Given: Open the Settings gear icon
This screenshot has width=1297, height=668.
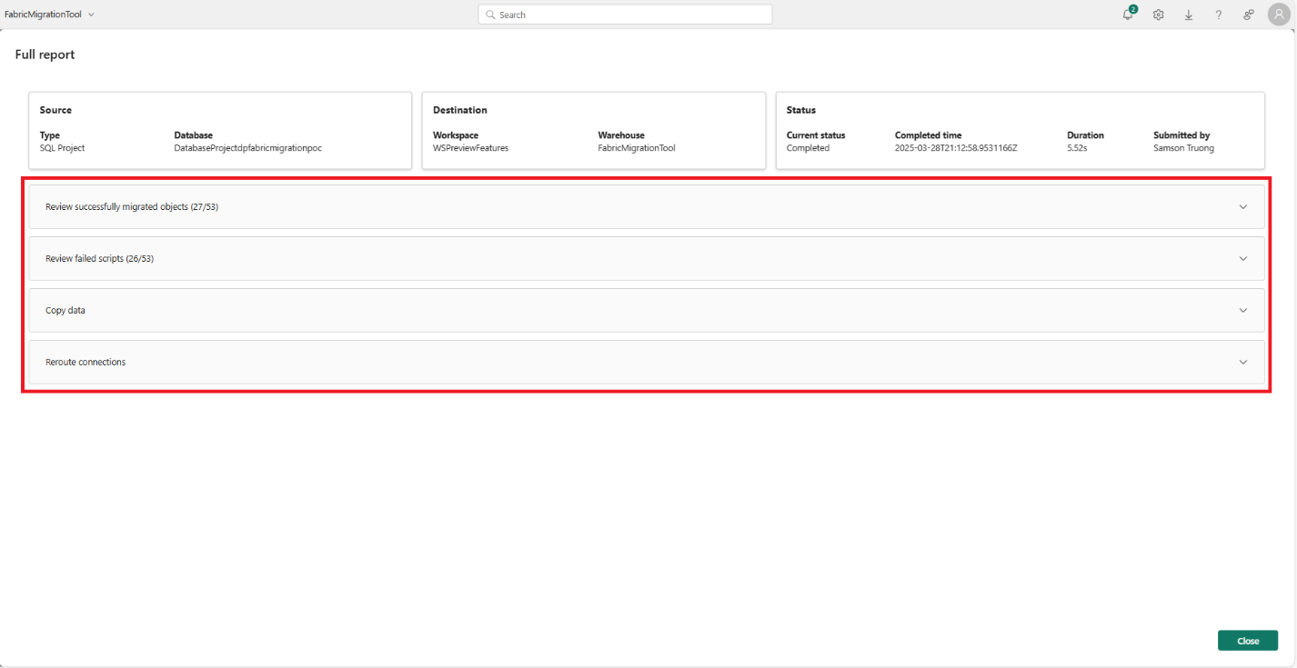Looking at the screenshot, I should pos(1158,15).
